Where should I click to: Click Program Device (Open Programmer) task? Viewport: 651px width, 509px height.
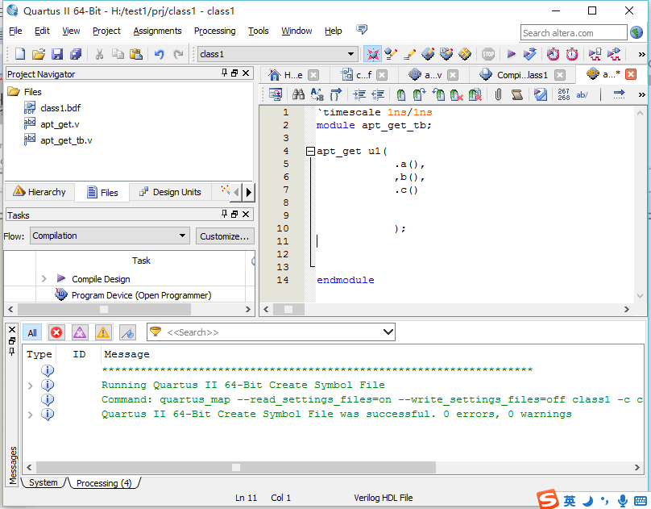coord(141,295)
